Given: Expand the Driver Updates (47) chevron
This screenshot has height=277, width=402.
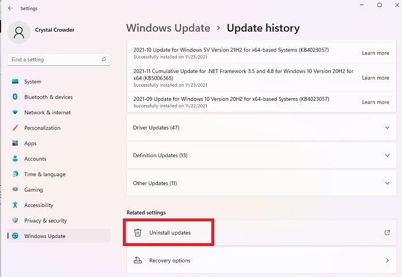Looking at the screenshot, I should pos(387,127).
